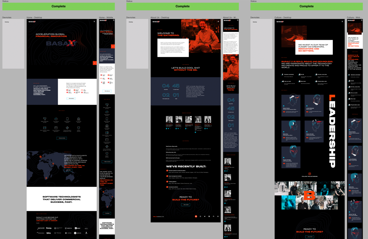Select the Regtech Solutions shield icon
Viewport: 368px width, 239px height.
point(78,128)
